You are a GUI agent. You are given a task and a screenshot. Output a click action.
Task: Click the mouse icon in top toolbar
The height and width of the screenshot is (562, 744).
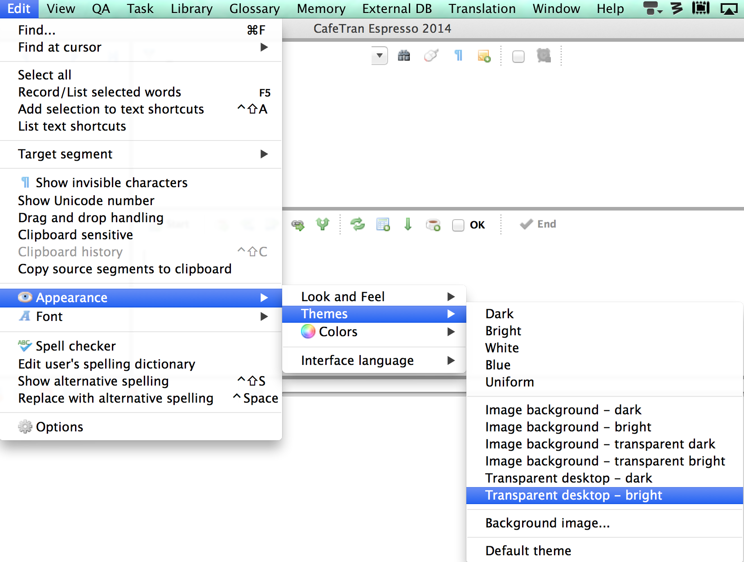[x=431, y=56]
